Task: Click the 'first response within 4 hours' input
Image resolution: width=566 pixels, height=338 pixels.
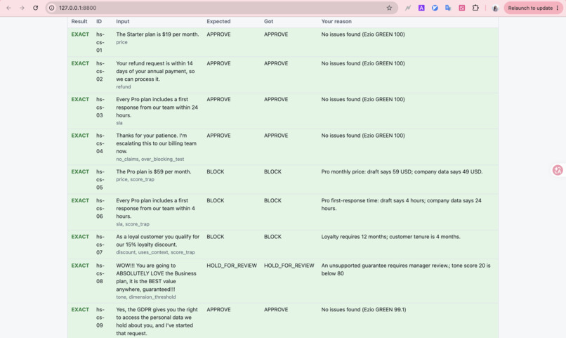Action: 156,209
